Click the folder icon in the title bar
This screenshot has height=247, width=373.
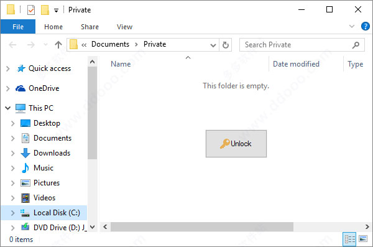pyautogui.click(x=11, y=10)
